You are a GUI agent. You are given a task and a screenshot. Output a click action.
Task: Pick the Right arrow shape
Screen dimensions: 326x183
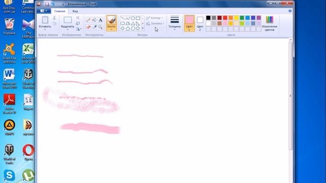tap(138, 28)
